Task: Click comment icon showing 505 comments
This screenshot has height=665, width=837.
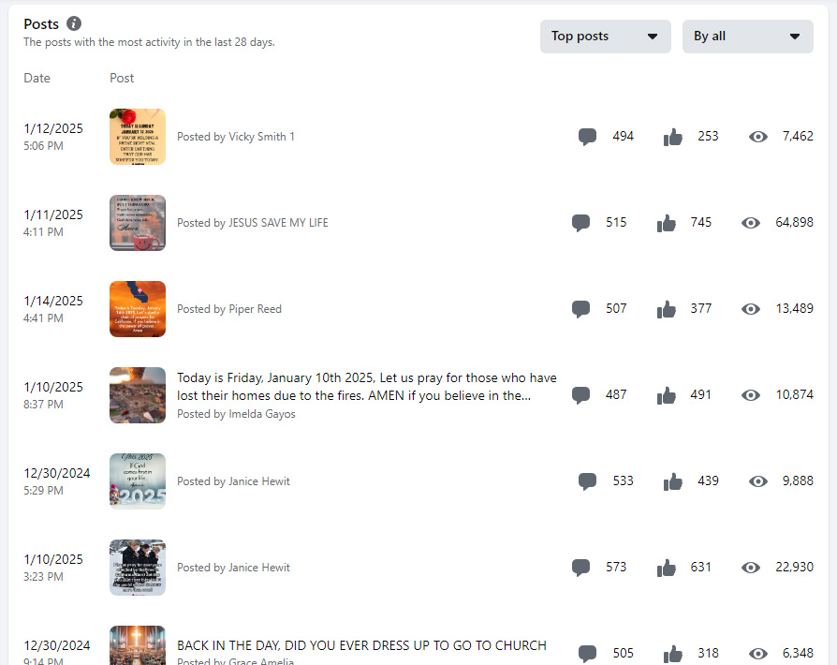Action: [x=587, y=654]
